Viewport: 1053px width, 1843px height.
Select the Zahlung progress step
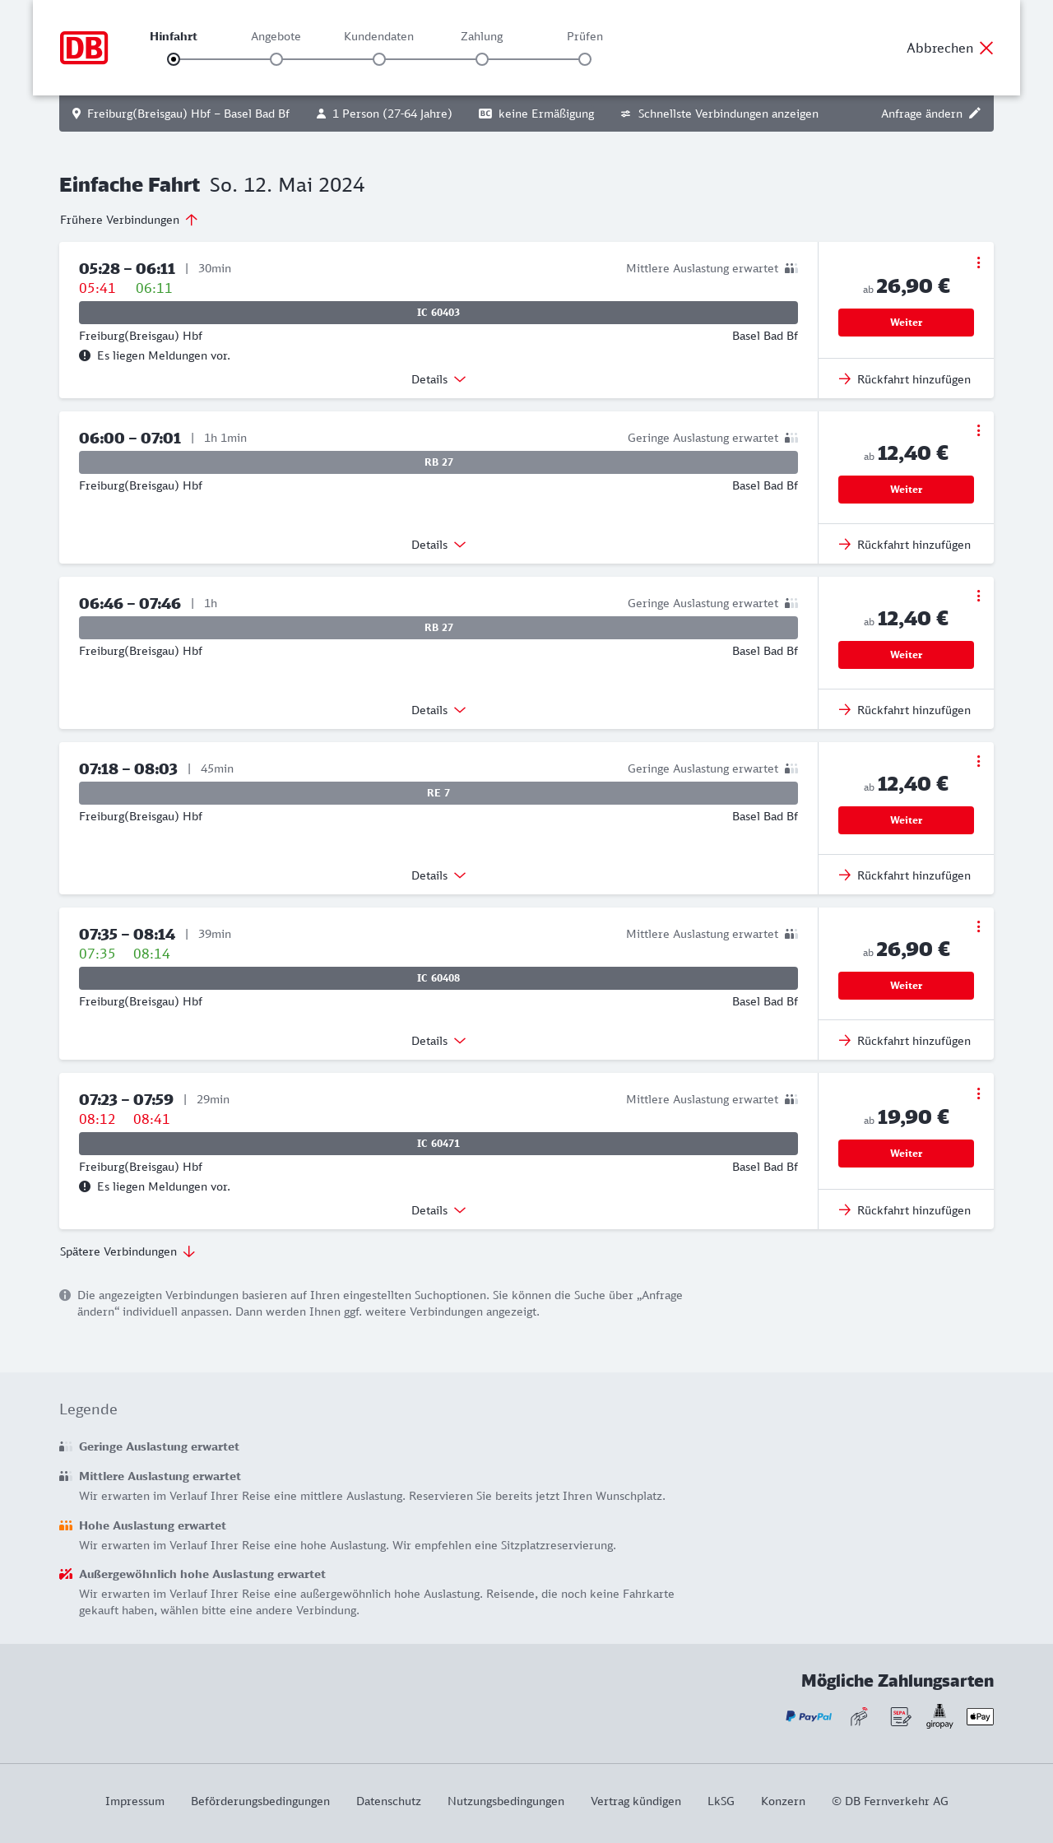click(482, 59)
